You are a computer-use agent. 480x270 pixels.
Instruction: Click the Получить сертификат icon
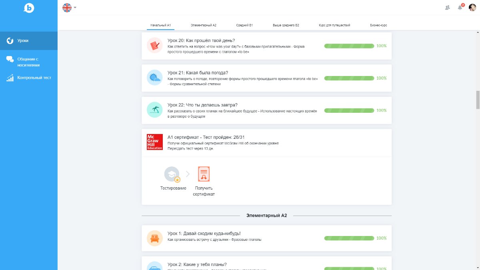click(x=204, y=174)
